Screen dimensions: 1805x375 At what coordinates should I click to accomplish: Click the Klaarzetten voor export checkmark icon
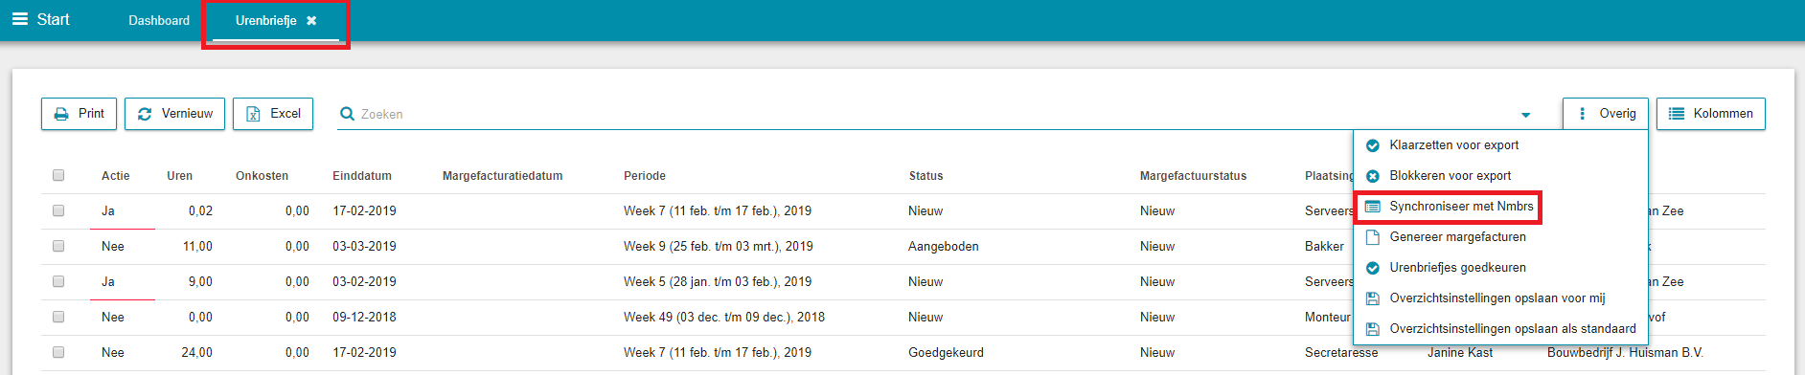coord(1372,145)
